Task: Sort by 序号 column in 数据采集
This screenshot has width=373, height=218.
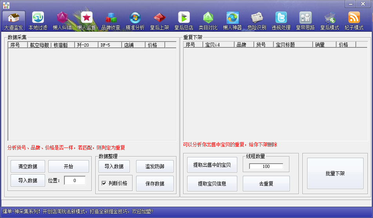Action: (18, 45)
